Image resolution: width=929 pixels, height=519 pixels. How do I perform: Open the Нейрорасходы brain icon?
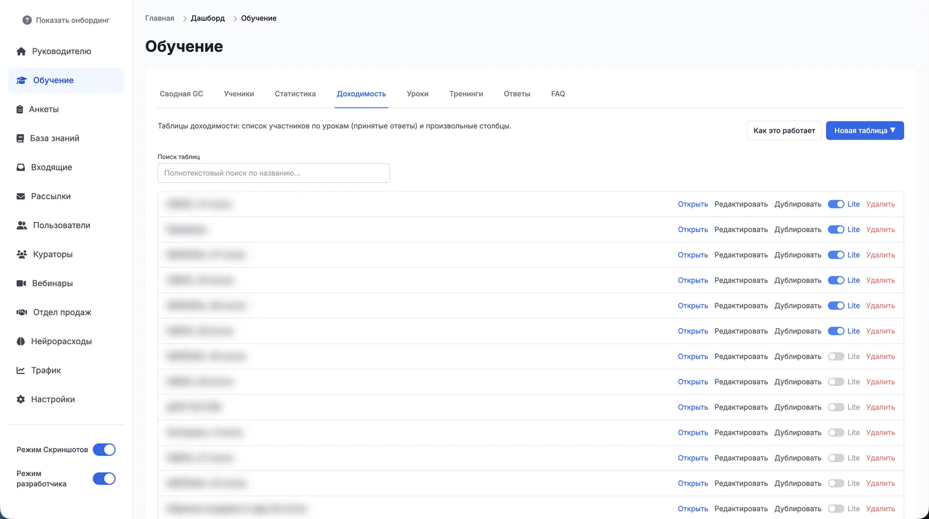point(21,341)
